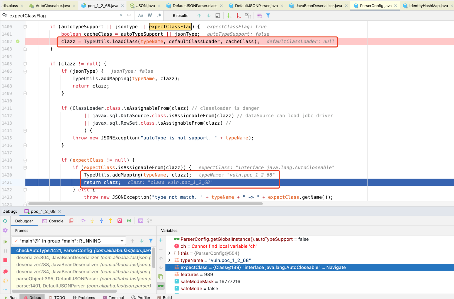Toggle the breakpoint on line 1402

[x=18, y=41]
